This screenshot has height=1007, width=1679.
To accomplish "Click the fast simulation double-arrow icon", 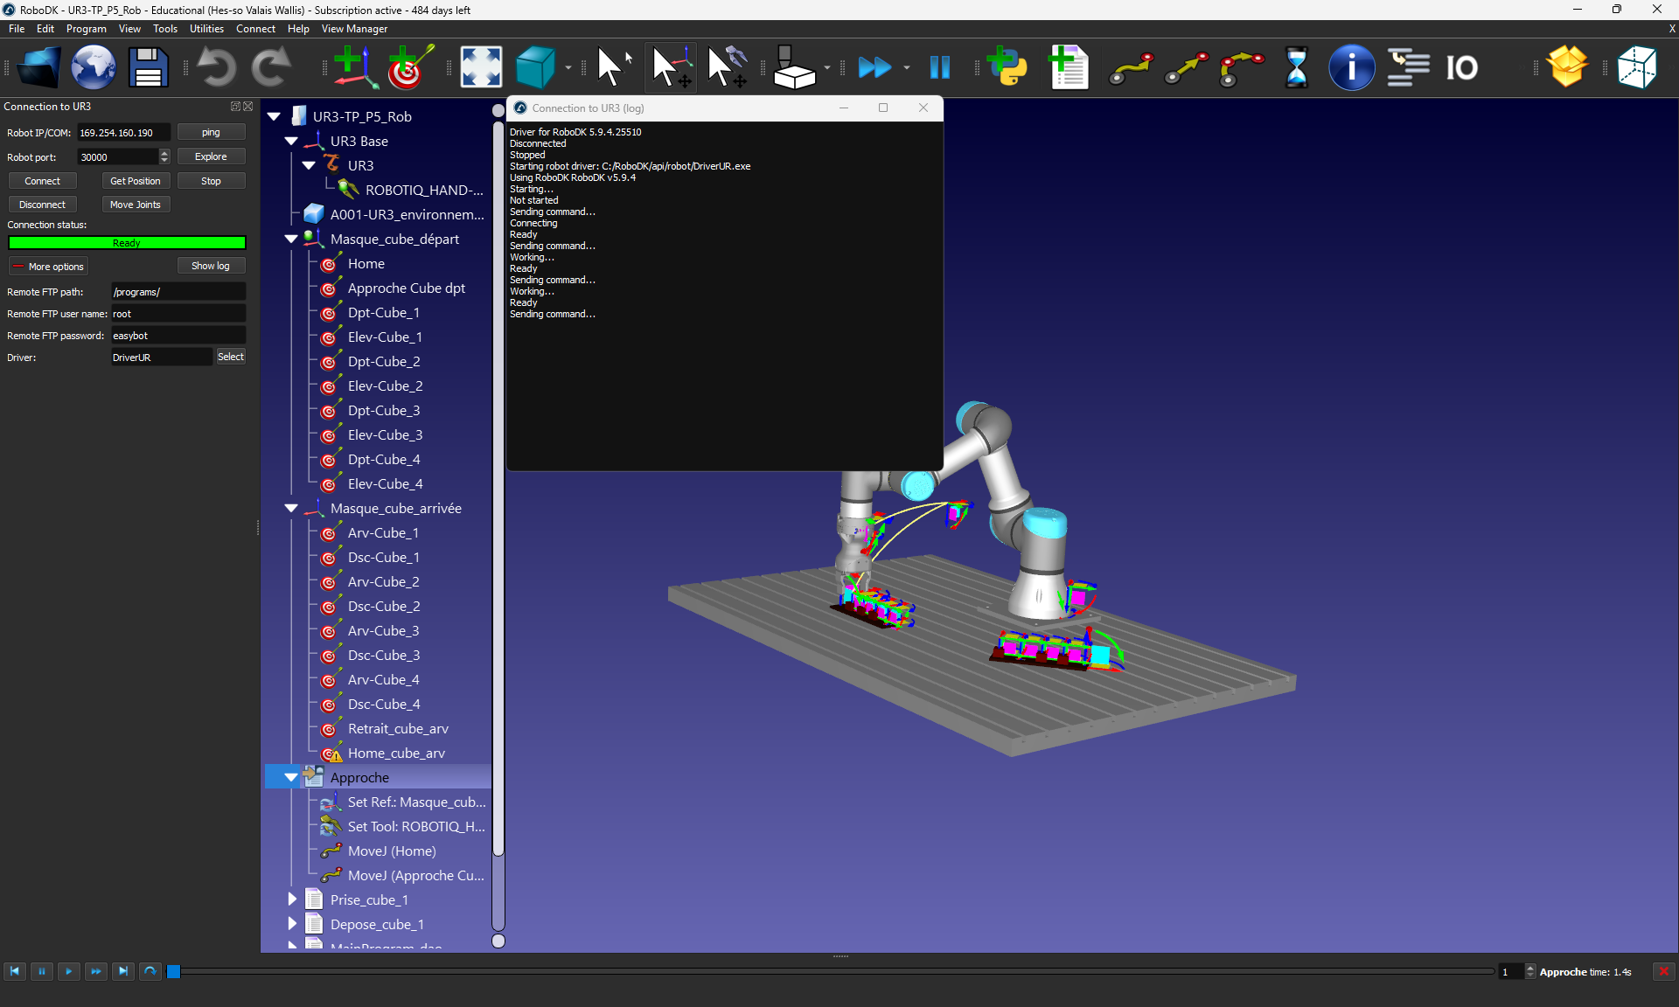I will coord(874,67).
